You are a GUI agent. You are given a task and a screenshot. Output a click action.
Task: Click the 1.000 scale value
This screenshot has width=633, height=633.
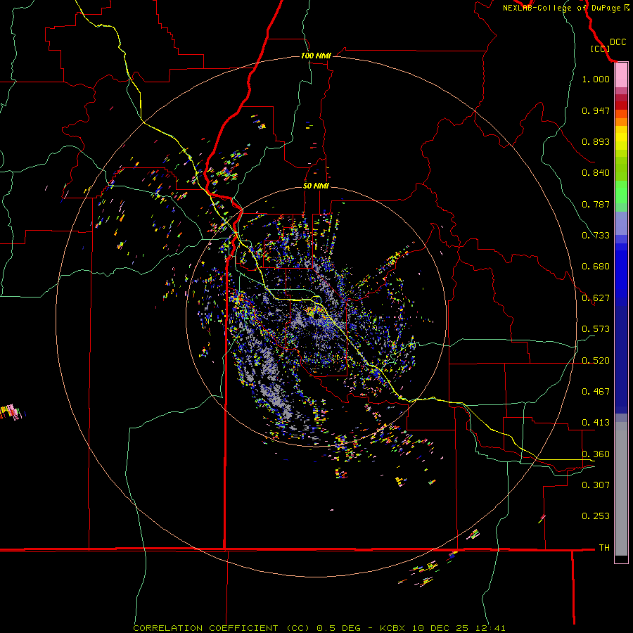pyautogui.click(x=596, y=79)
